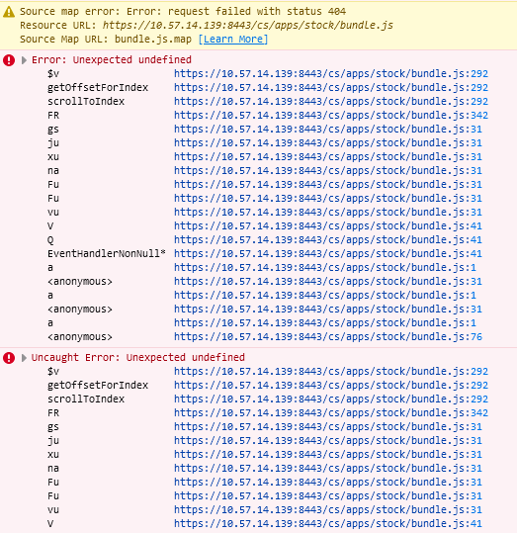Open bundle.js:342 link for FR in first error

point(331,116)
